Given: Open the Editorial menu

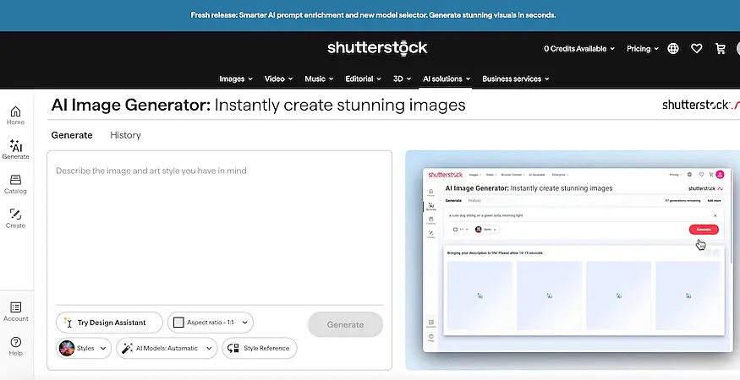Looking at the screenshot, I should [x=364, y=79].
